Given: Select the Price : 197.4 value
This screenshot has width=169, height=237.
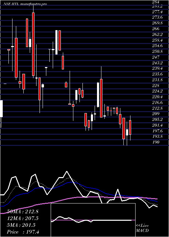Looking at the screenshot, I should [23, 232].
